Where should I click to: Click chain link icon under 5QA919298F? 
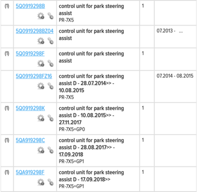[51, 182]
